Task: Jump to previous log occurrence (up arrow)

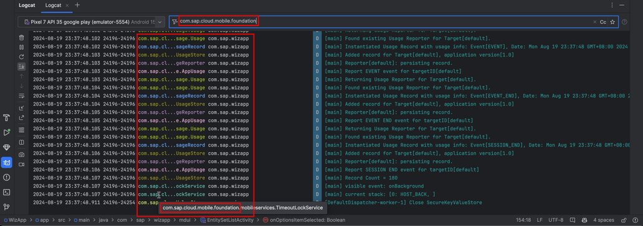Action: [21, 76]
